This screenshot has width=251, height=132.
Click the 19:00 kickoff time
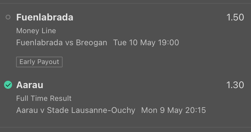(168, 43)
